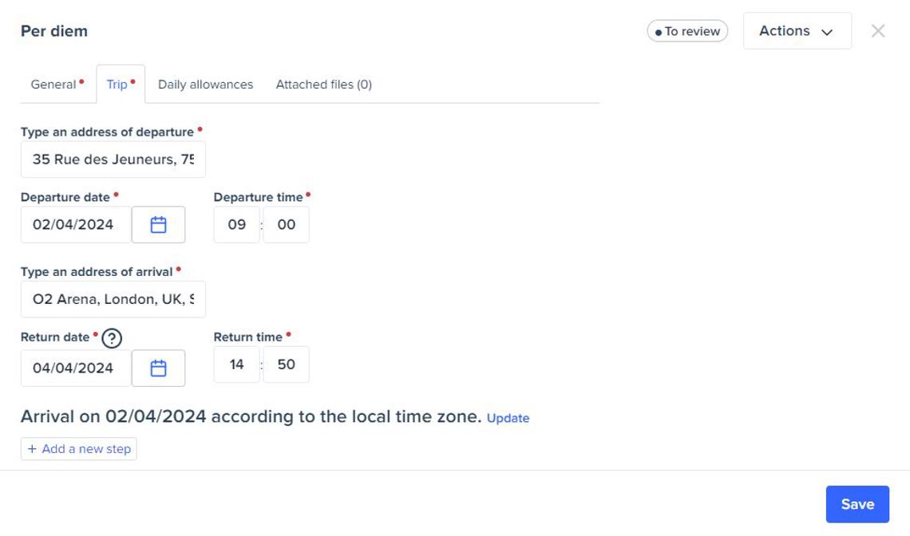Click the return date input
The height and width of the screenshot is (536, 910).
[75, 368]
